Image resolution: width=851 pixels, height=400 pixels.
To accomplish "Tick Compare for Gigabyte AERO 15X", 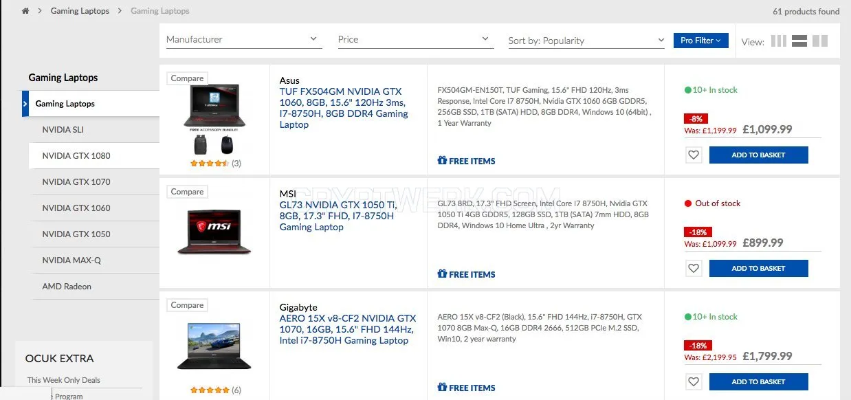I will pyautogui.click(x=187, y=305).
